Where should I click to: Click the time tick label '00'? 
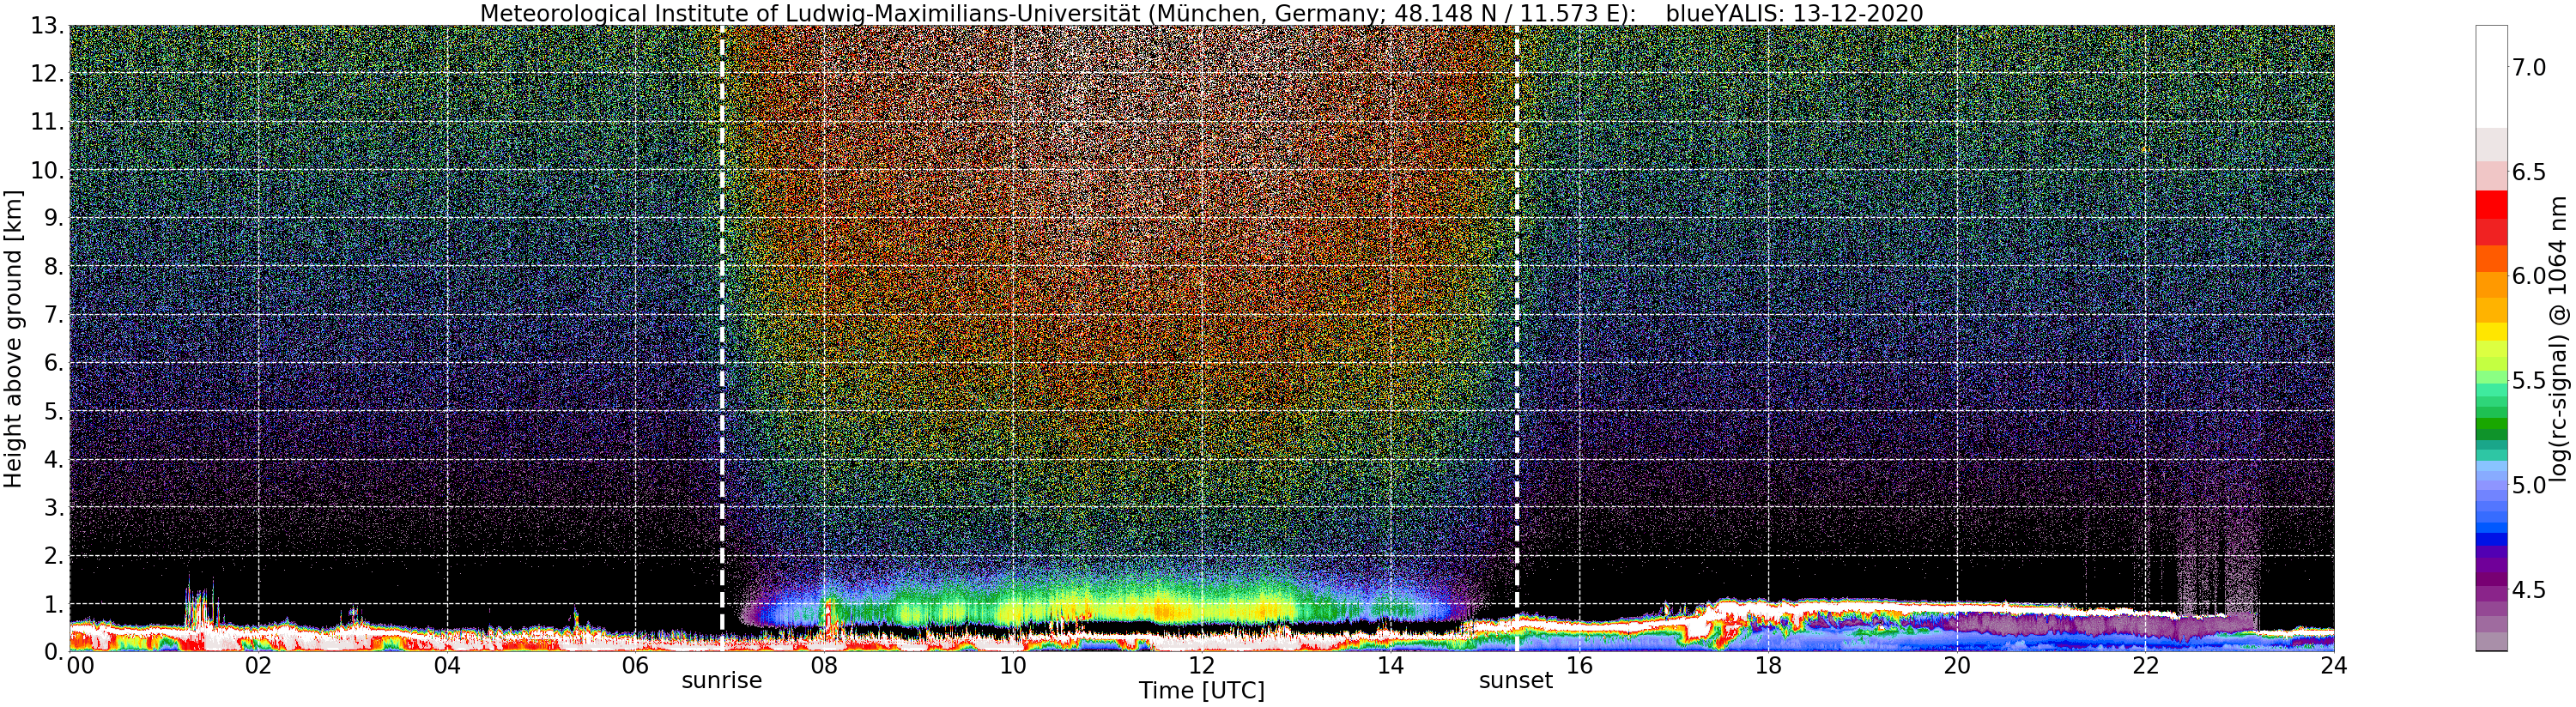[x=79, y=665]
